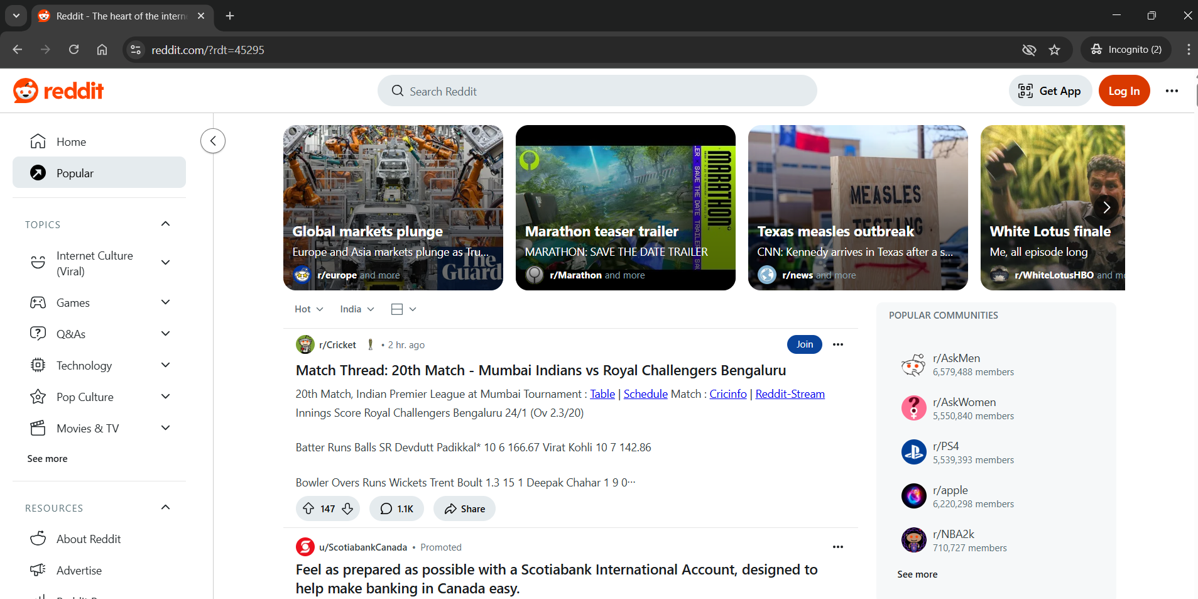The image size is (1198, 599).
Task: Open options menu on the r/Cricket post
Action: click(837, 344)
